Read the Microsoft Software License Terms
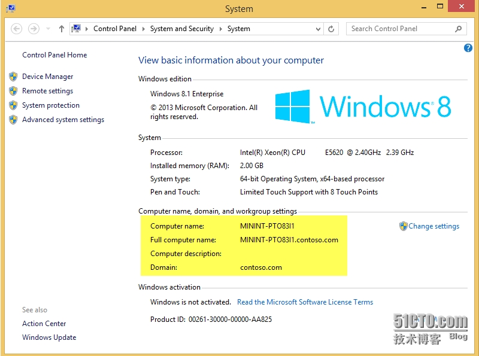 [x=305, y=302]
